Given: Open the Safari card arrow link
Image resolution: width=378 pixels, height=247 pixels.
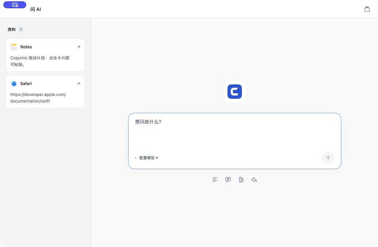Looking at the screenshot, I should (x=79, y=84).
